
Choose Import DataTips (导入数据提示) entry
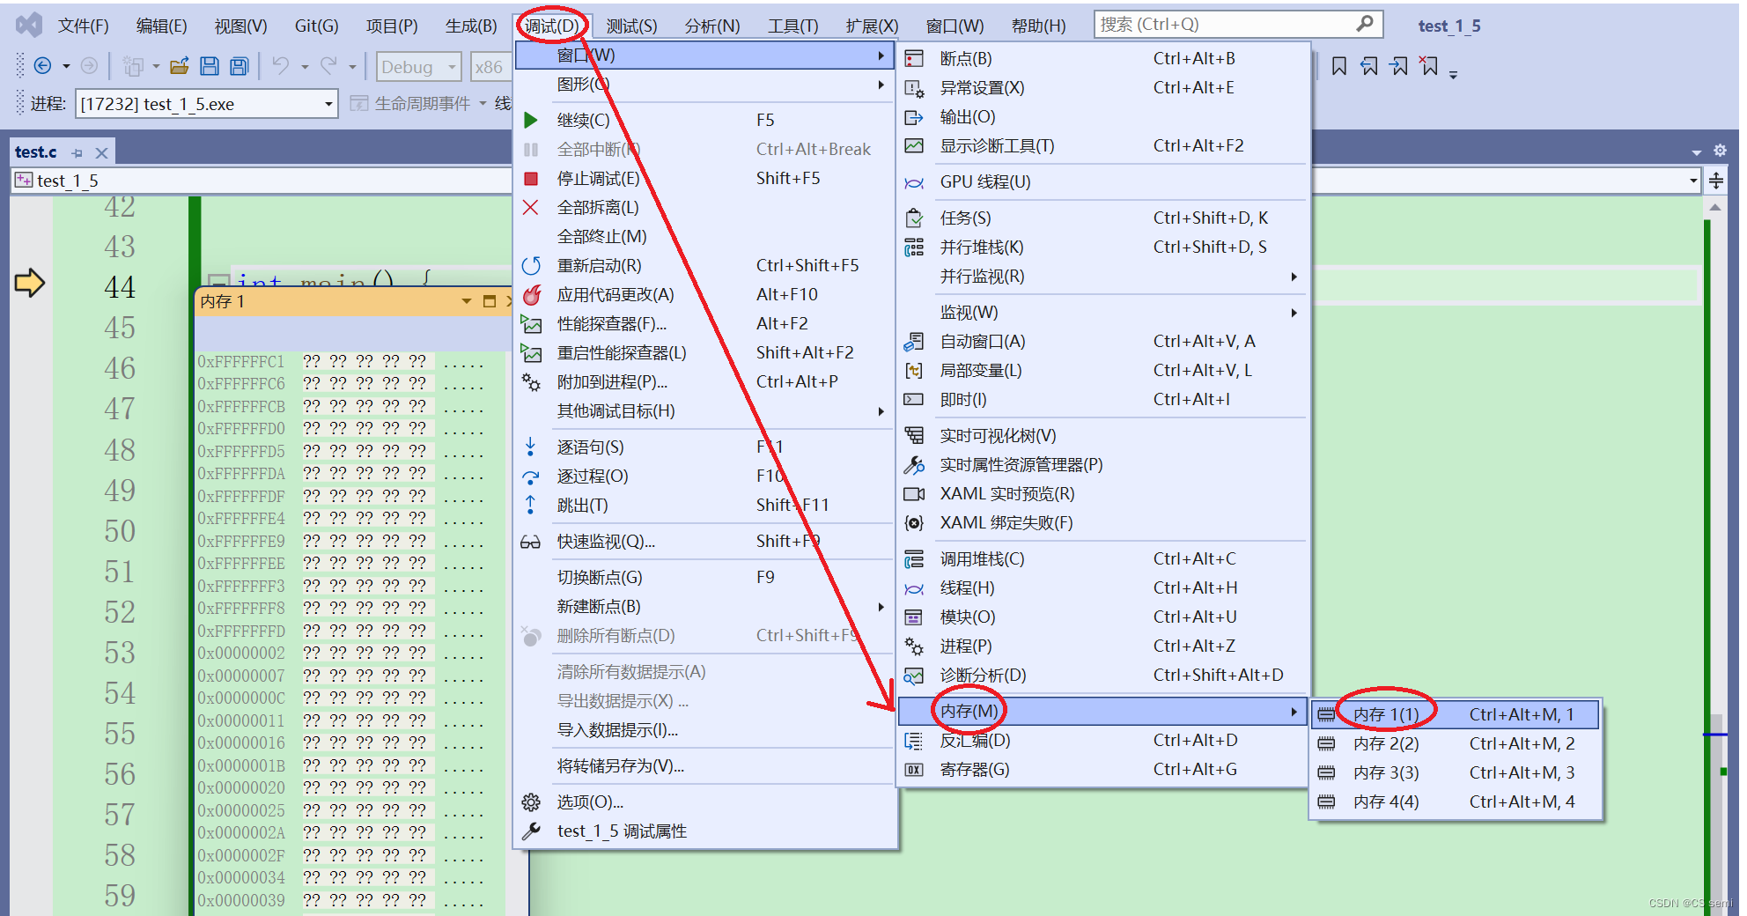(705, 730)
